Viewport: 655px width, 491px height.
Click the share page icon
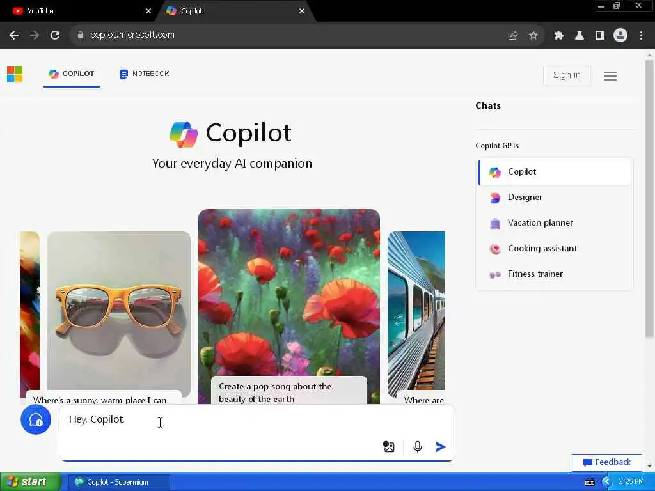coord(512,36)
